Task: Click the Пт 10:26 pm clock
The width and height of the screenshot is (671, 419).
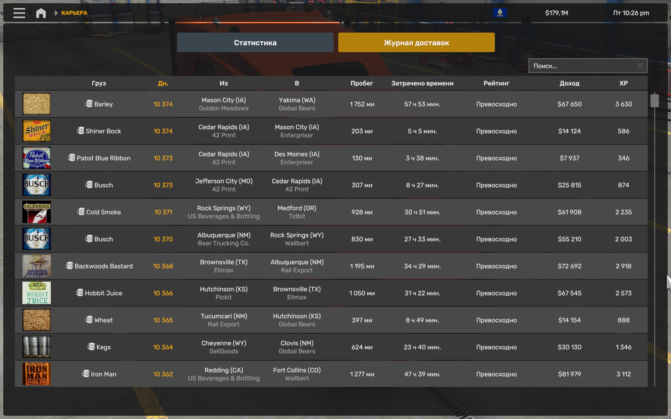Action: tap(631, 13)
